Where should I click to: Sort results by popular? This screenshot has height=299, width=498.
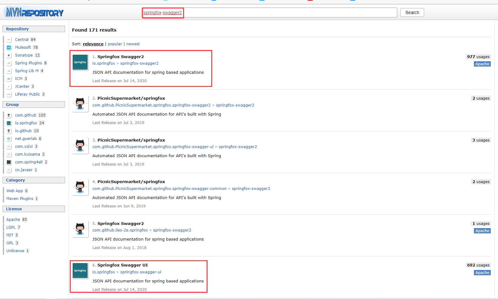(115, 44)
